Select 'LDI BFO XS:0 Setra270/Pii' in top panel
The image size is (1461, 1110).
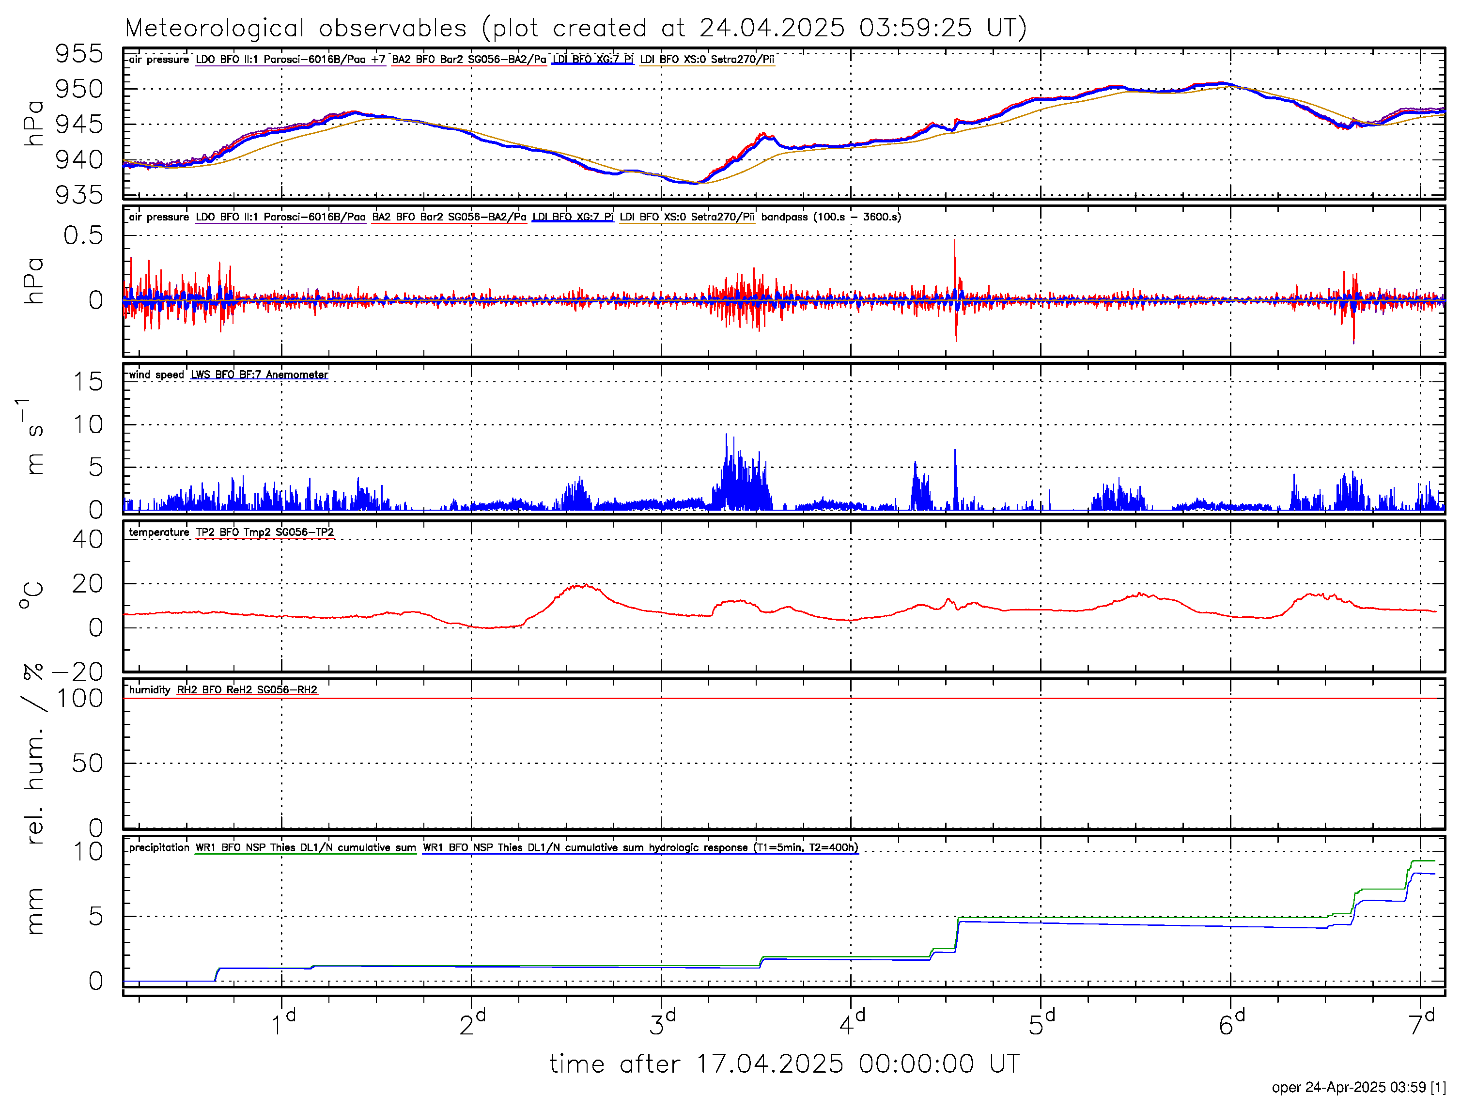707,60
